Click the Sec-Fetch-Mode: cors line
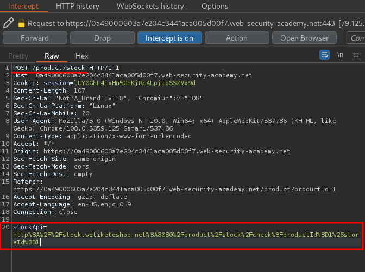365x272 pixels. tap(51, 166)
